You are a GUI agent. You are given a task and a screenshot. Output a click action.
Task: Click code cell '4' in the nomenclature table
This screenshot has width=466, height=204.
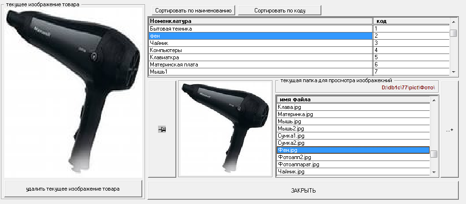click(x=411, y=50)
